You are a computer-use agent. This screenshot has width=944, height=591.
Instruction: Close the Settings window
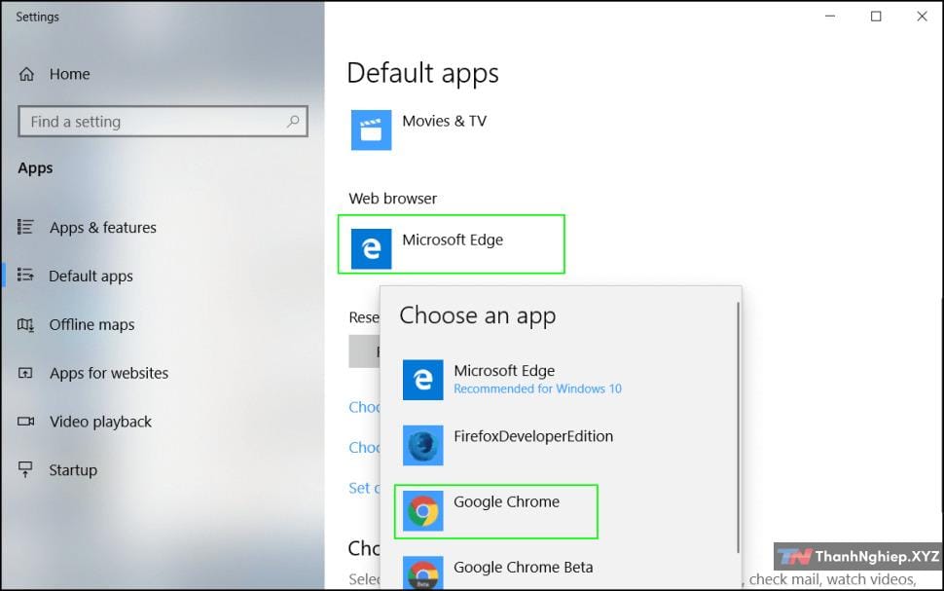click(922, 17)
